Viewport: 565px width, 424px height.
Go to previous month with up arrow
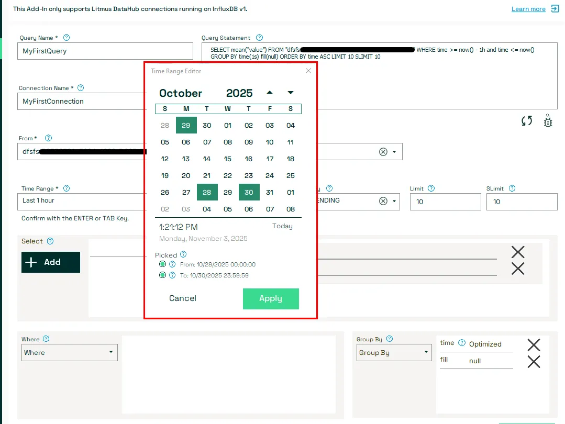pyautogui.click(x=270, y=93)
